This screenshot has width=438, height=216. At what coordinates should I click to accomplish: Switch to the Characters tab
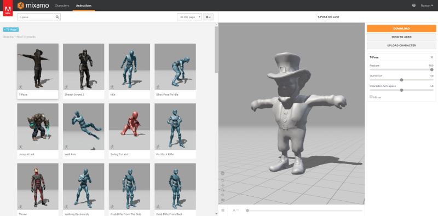point(62,5)
